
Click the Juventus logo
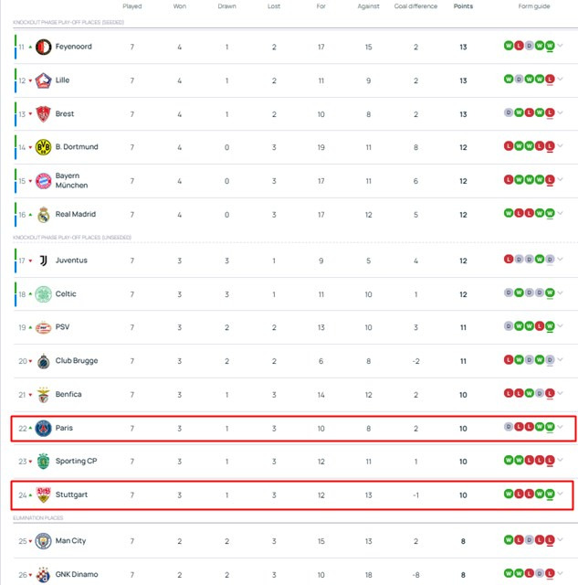43,261
